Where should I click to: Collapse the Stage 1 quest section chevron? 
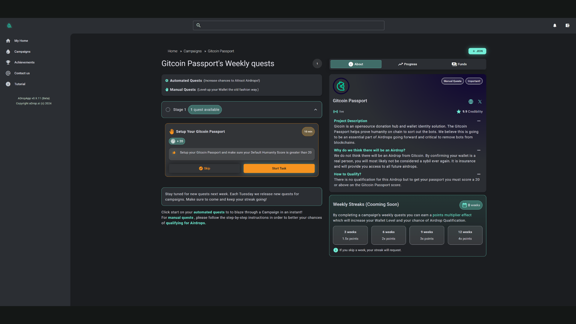(315, 109)
